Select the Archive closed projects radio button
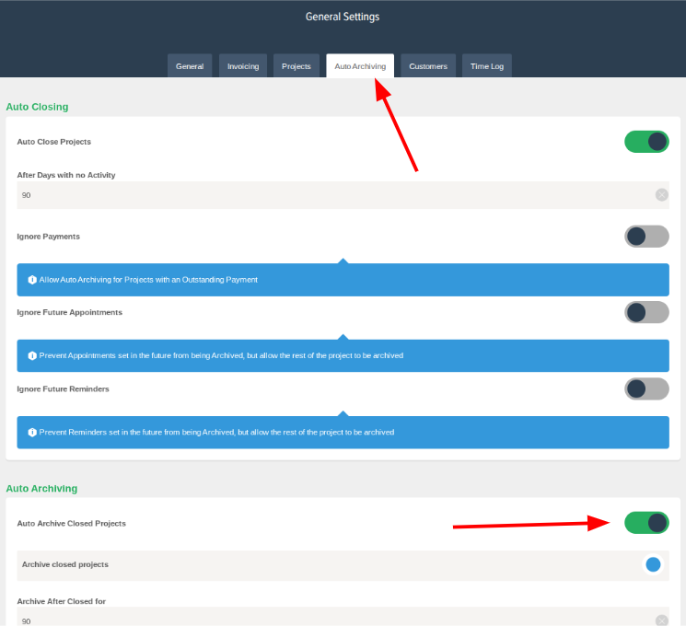The height and width of the screenshot is (626, 686). pyautogui.click(x=653, y=564)
